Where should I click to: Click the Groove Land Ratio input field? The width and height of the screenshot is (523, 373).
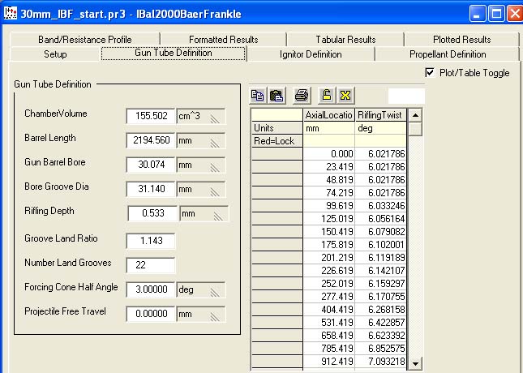[151, 241]
